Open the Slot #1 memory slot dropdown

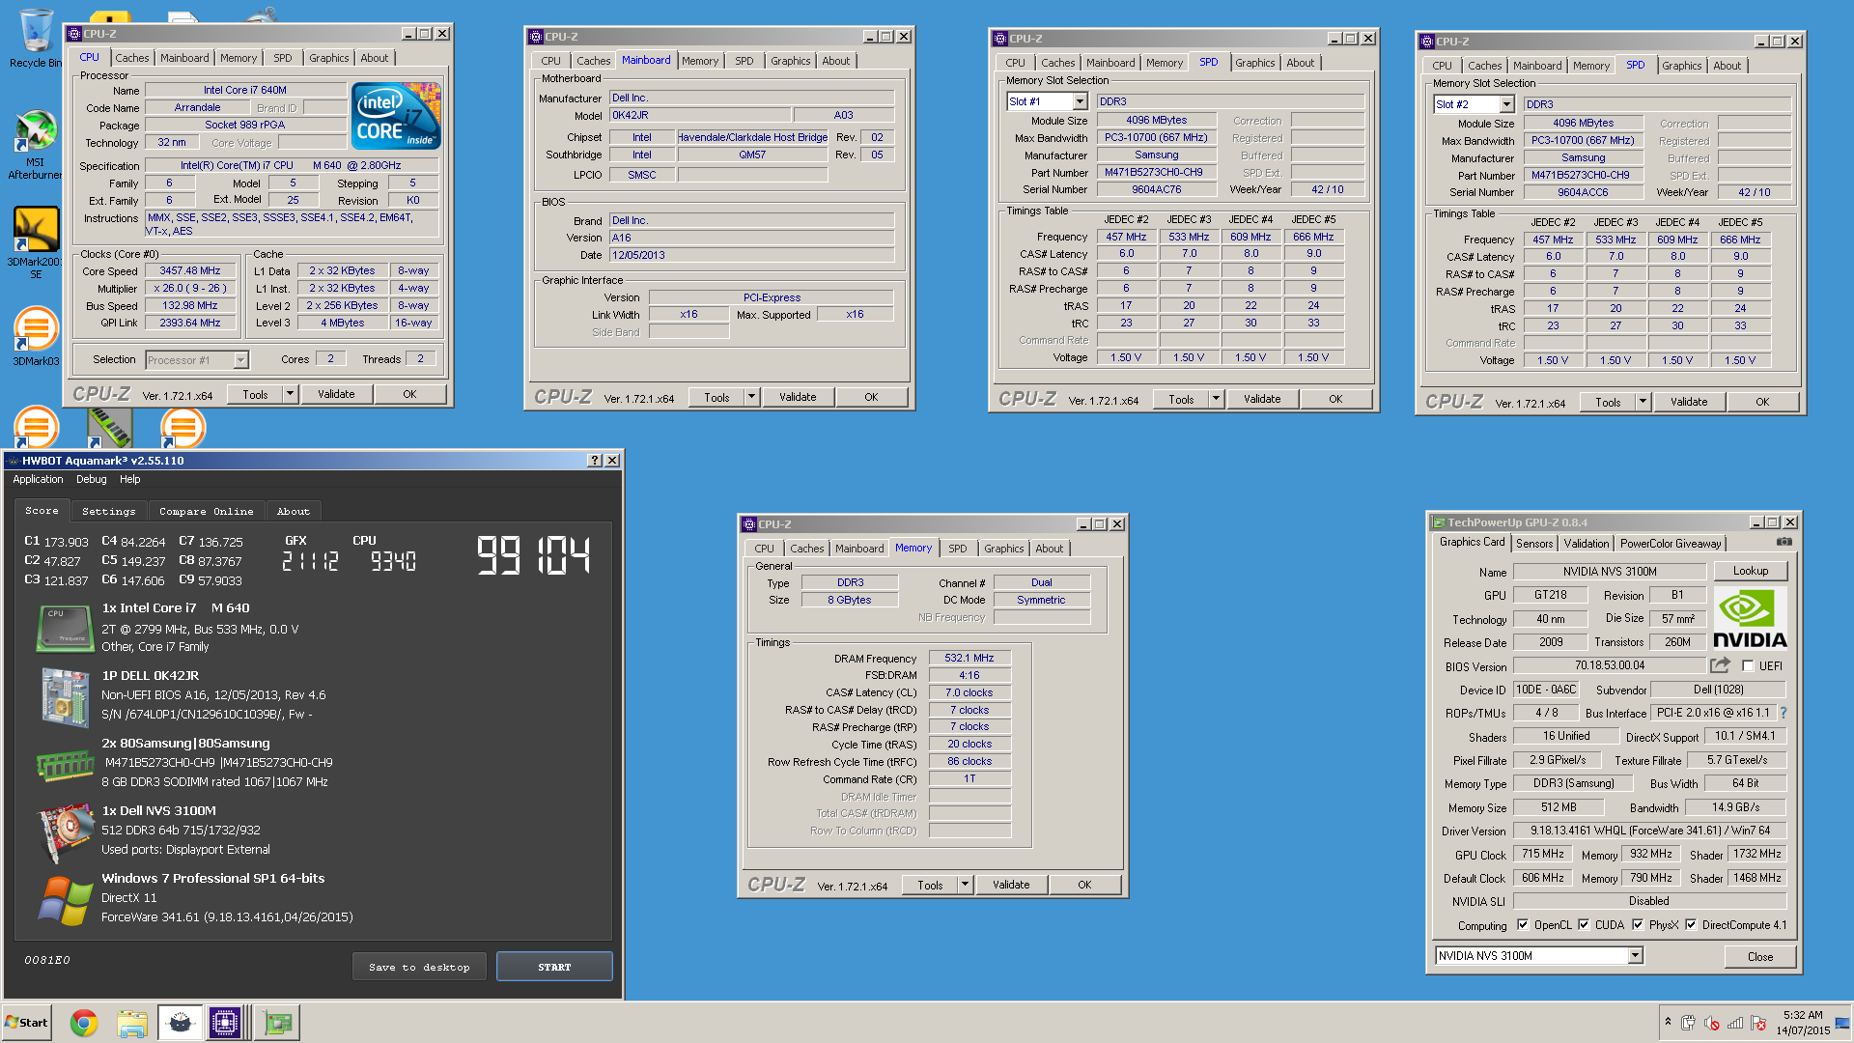click(1080, 101)
